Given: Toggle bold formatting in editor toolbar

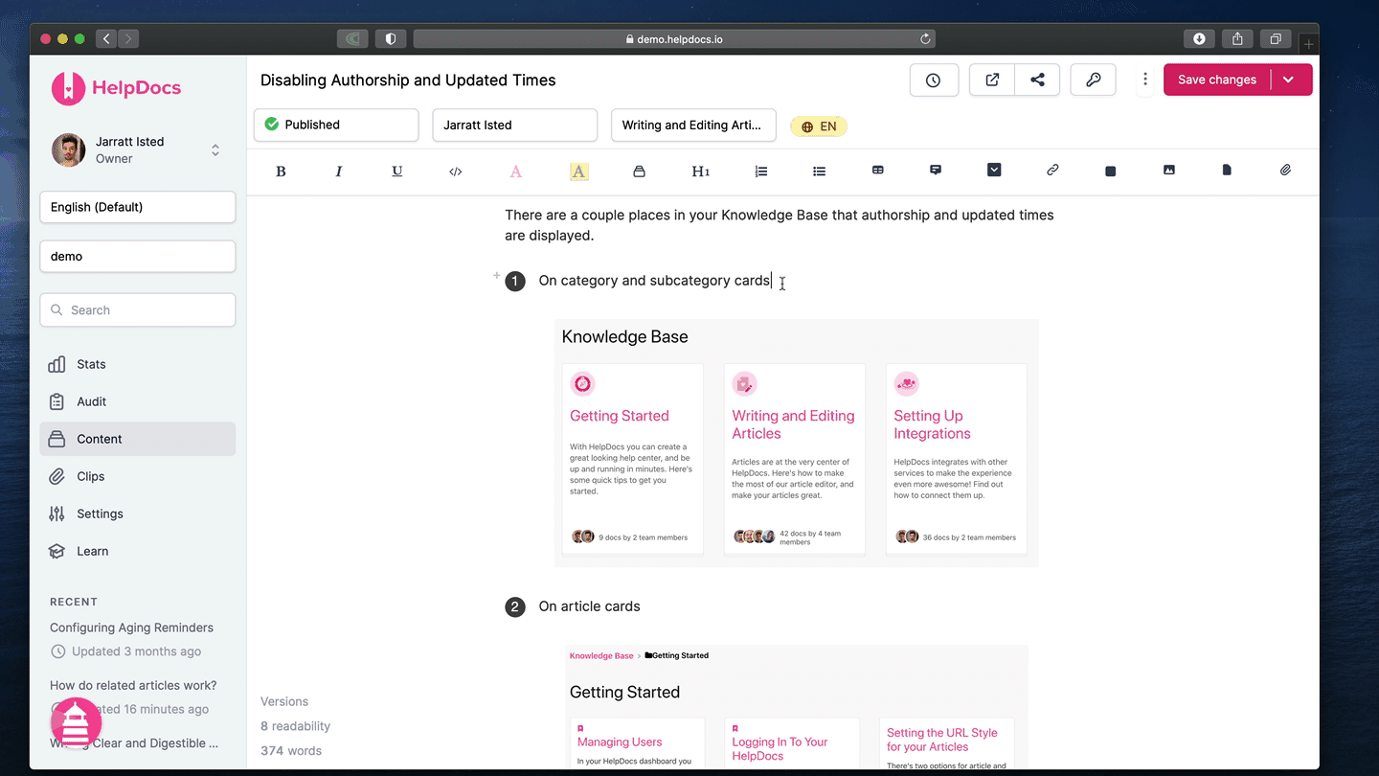Looking at the screenshot, I should [x=281, y=171].
